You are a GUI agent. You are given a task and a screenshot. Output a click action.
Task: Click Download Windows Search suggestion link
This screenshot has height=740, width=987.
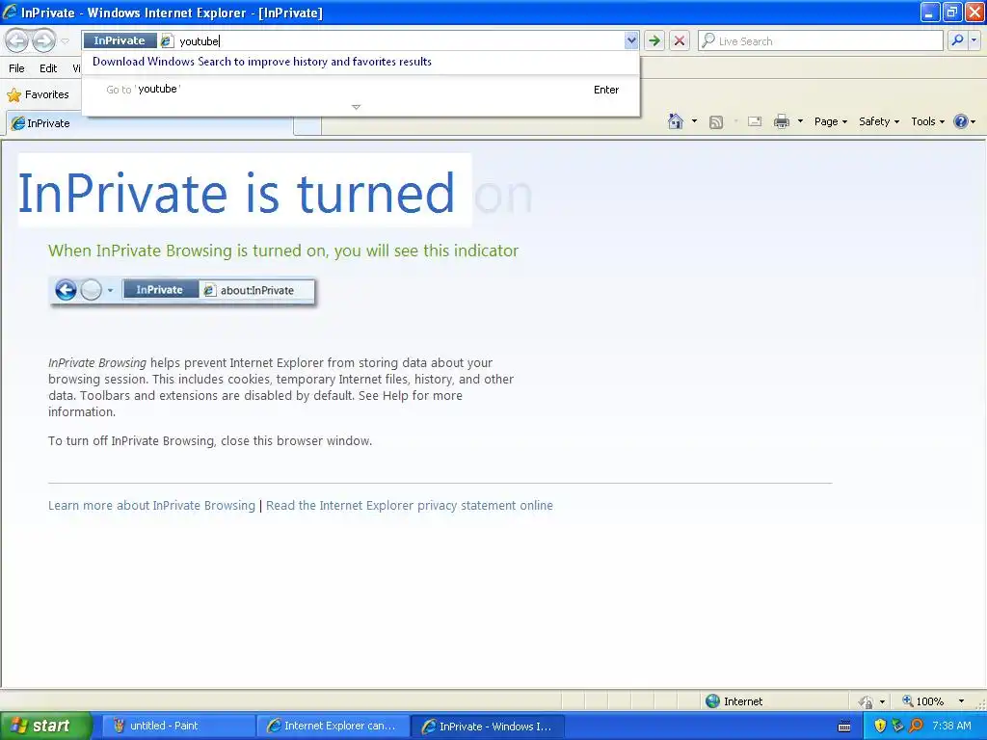[262, 62]
